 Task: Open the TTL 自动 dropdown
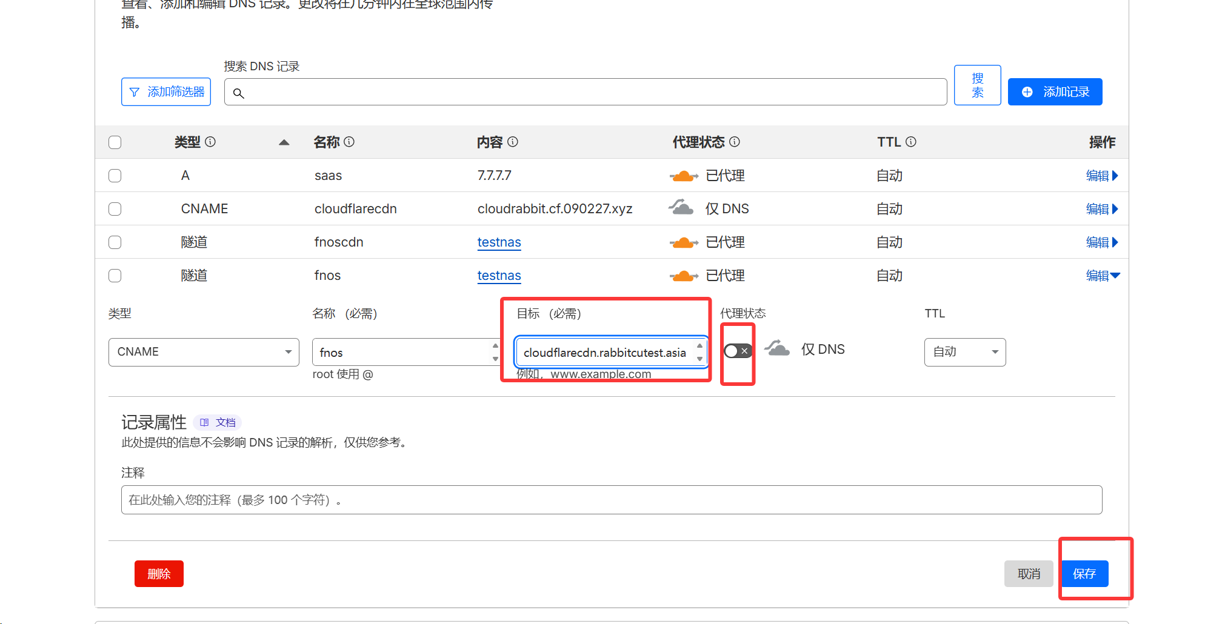[x=964, y=352]
